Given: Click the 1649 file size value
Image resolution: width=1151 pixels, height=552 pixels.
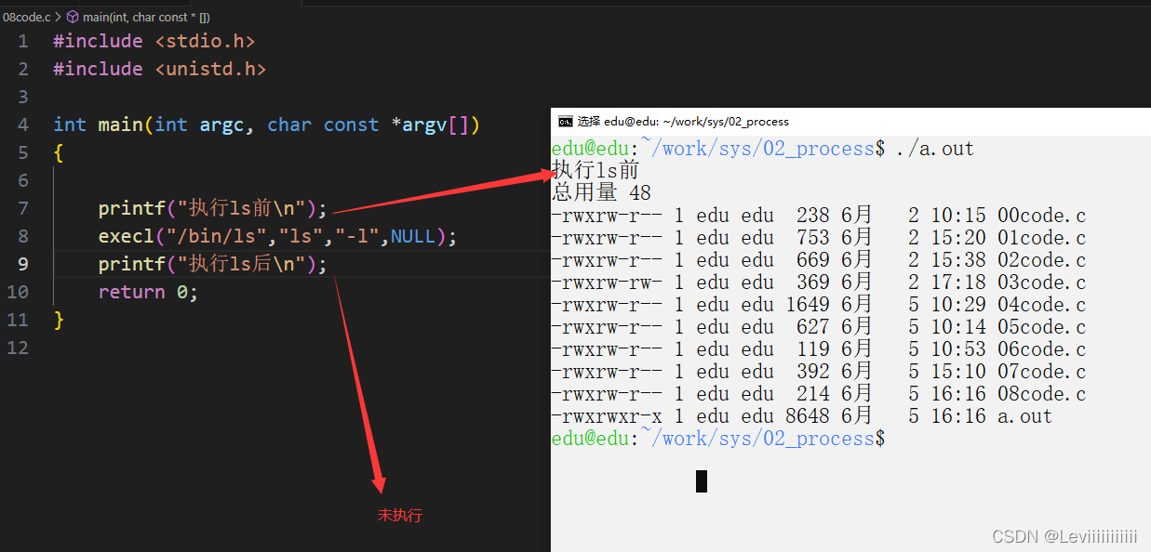Looking at the screenshot, I should coord(808,305).
